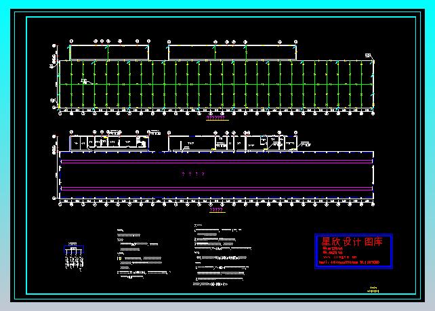Screen dimensions: 435x311
Task: Select the horizontal green centerline of the upper plan
Action: pyautogui.click(x=216, y=84)
